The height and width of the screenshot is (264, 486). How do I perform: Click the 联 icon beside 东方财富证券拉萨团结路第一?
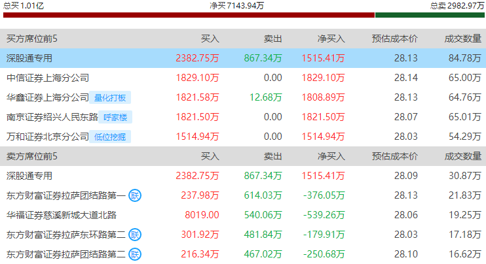(135, 195)
